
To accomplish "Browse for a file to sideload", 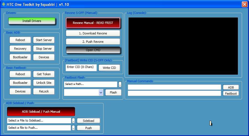I will [73, 121].
